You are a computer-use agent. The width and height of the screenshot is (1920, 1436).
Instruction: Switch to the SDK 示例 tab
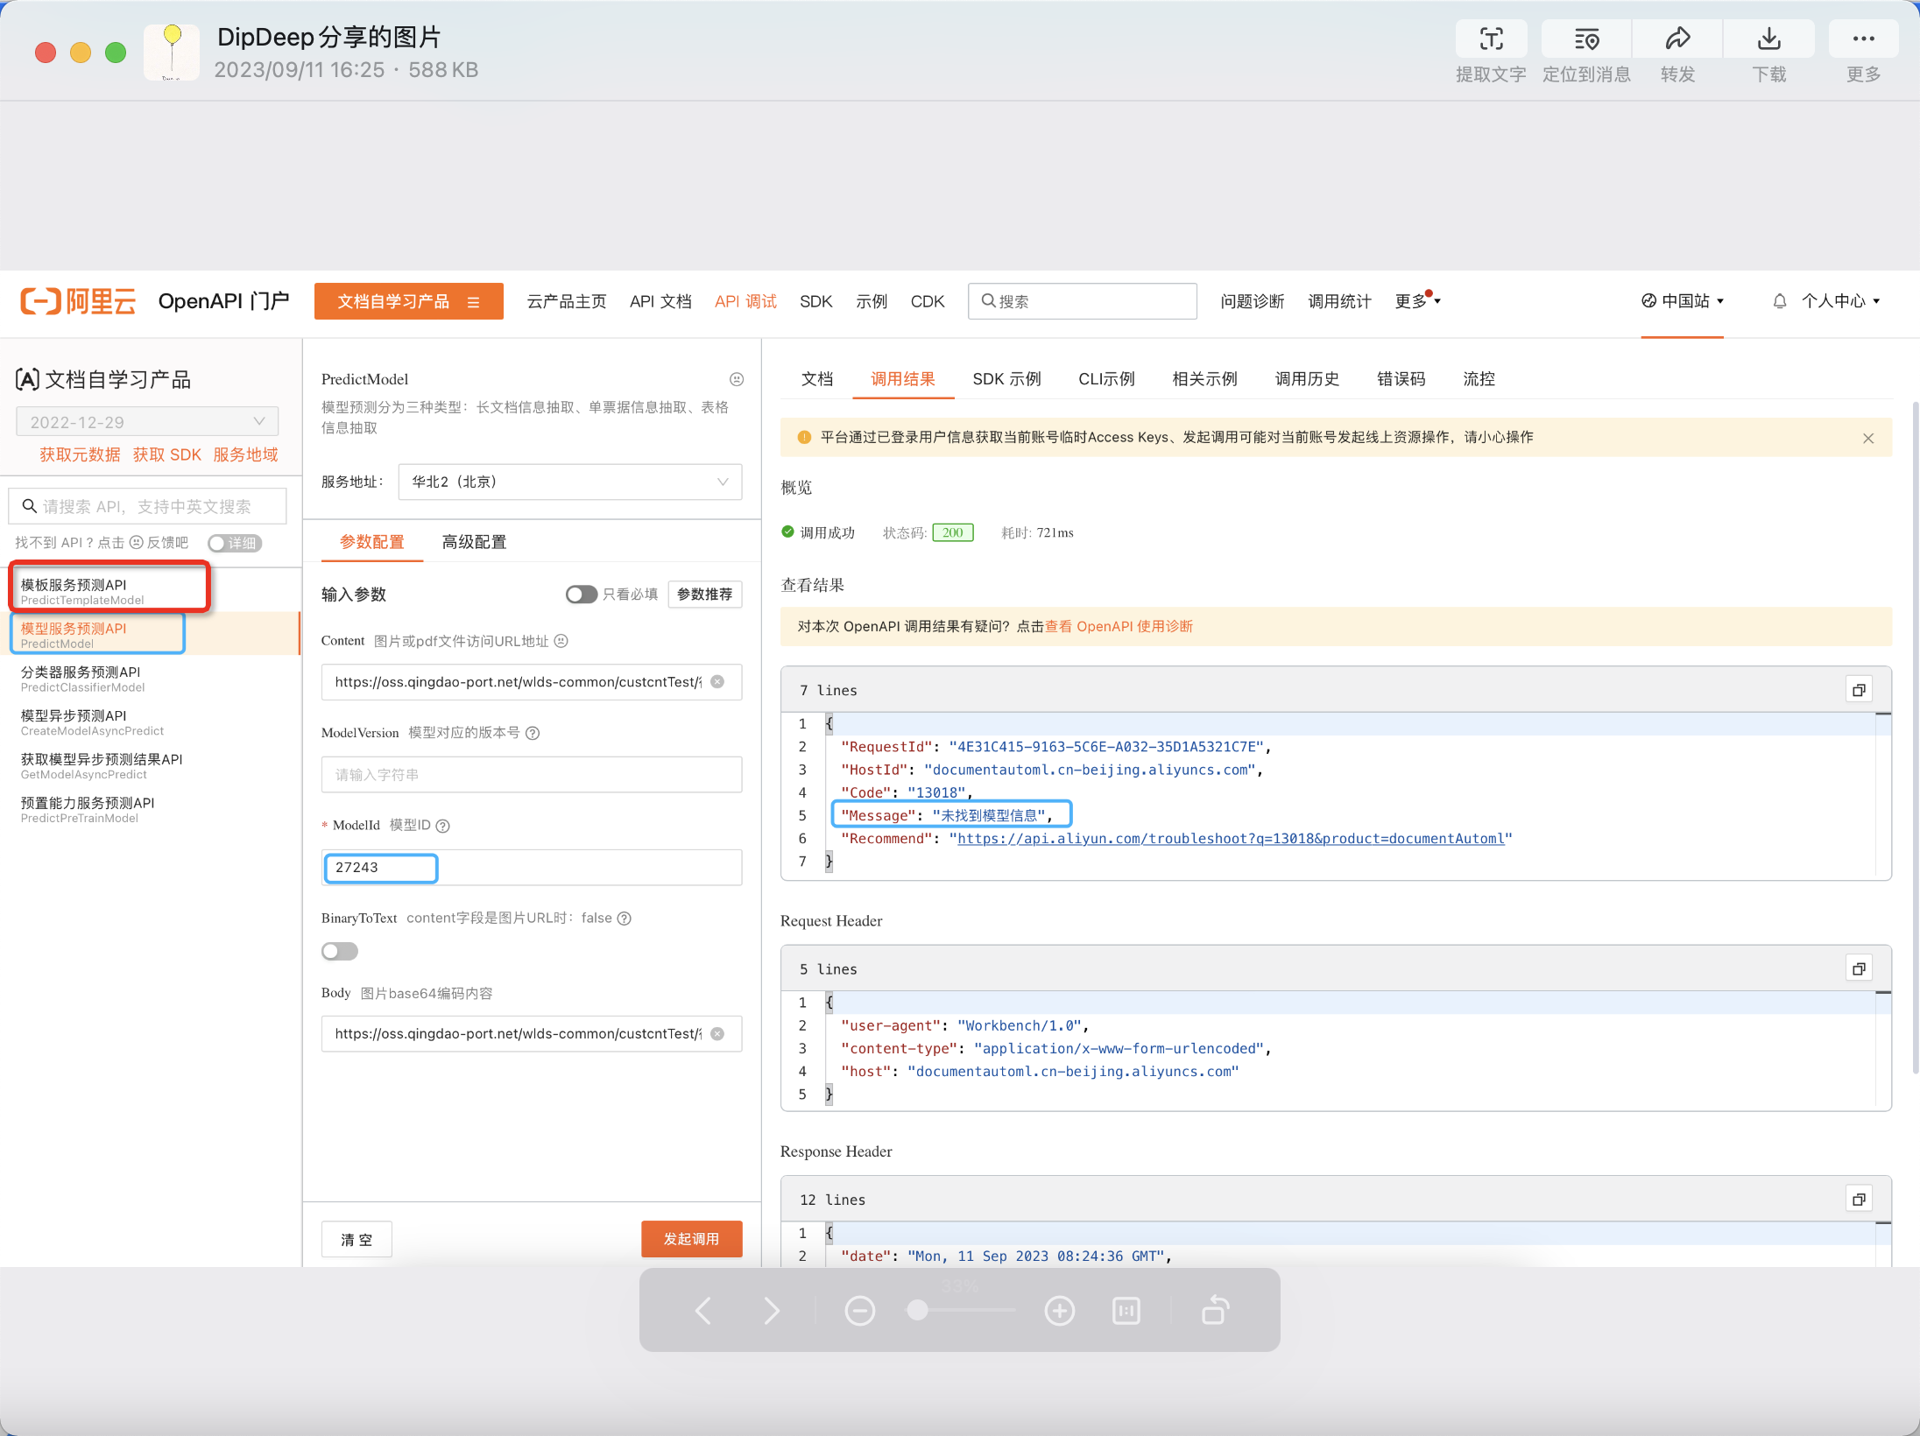1006,379
